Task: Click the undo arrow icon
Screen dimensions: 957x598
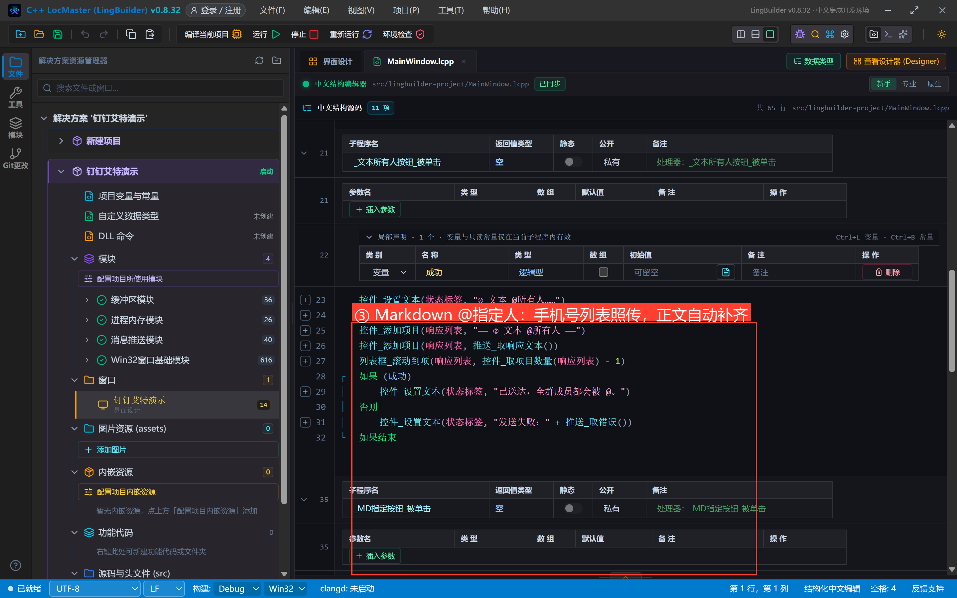Action: (85, 35)
